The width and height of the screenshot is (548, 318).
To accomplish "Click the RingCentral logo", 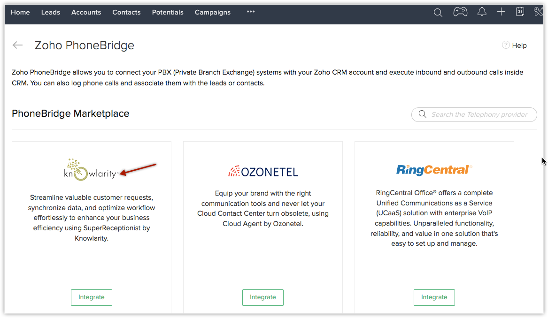I will pos(434,170).
